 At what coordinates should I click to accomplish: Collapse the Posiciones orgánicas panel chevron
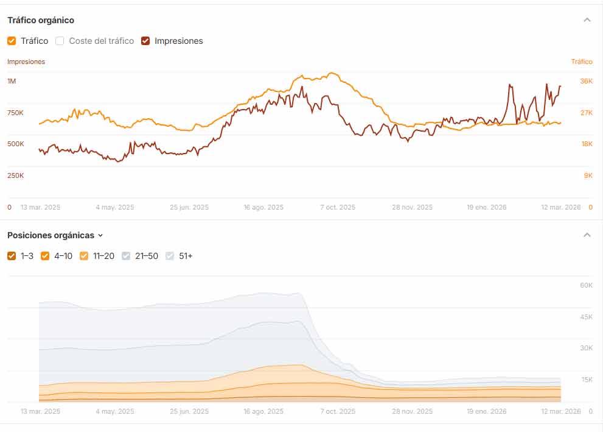pos(587,234)
